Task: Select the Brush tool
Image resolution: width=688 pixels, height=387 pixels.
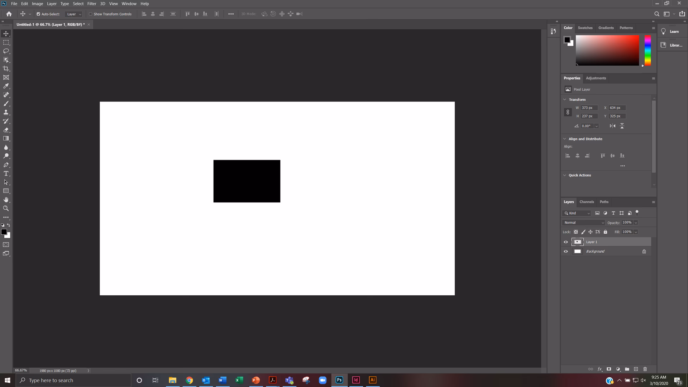Action: [6, 104]
